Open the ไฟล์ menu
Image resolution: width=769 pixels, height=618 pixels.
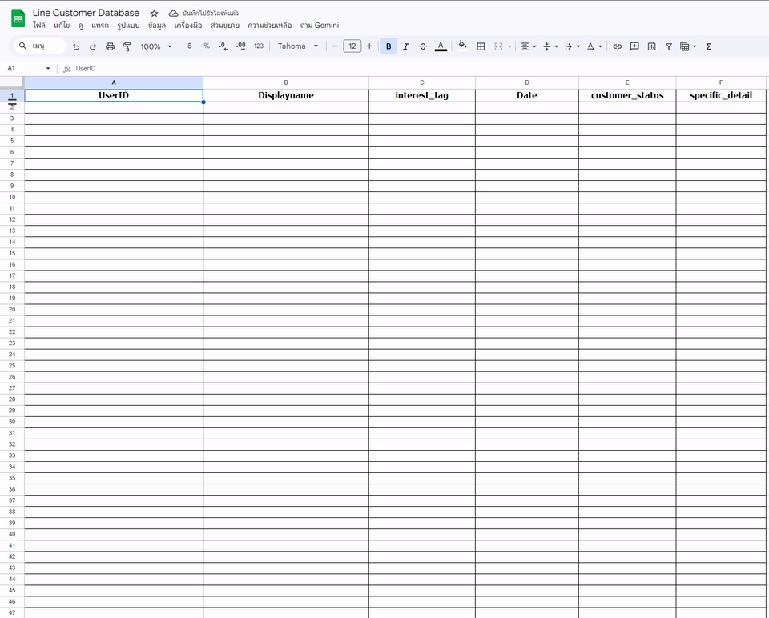39,26
